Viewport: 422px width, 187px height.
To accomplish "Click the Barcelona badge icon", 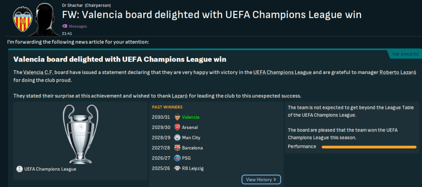I will pyautogui.click(x=177, y=148).
